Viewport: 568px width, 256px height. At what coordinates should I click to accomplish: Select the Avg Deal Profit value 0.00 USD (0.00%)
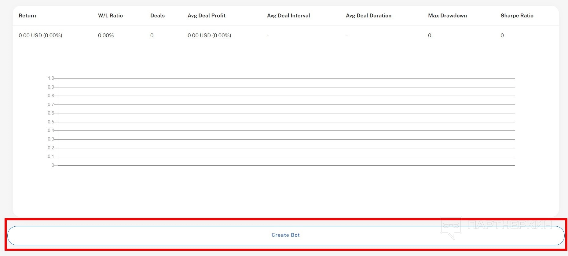pos(209,35)
